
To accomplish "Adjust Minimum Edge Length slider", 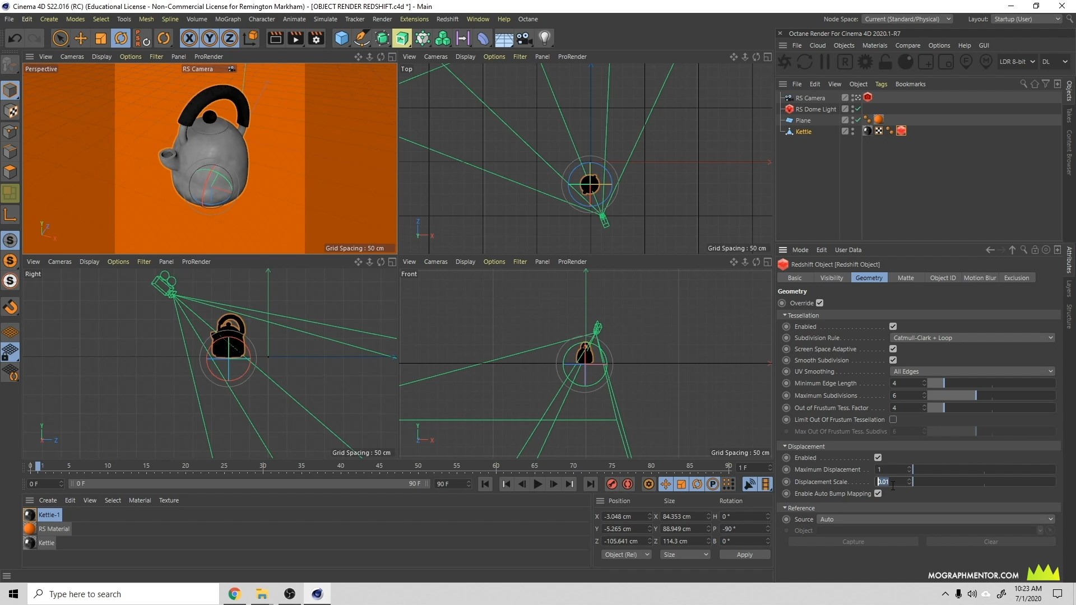I will [992, 383].
